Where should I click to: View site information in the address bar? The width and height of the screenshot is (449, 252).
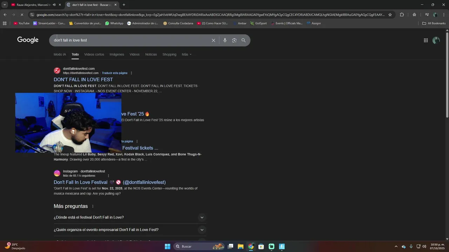[x=32, y=15]
